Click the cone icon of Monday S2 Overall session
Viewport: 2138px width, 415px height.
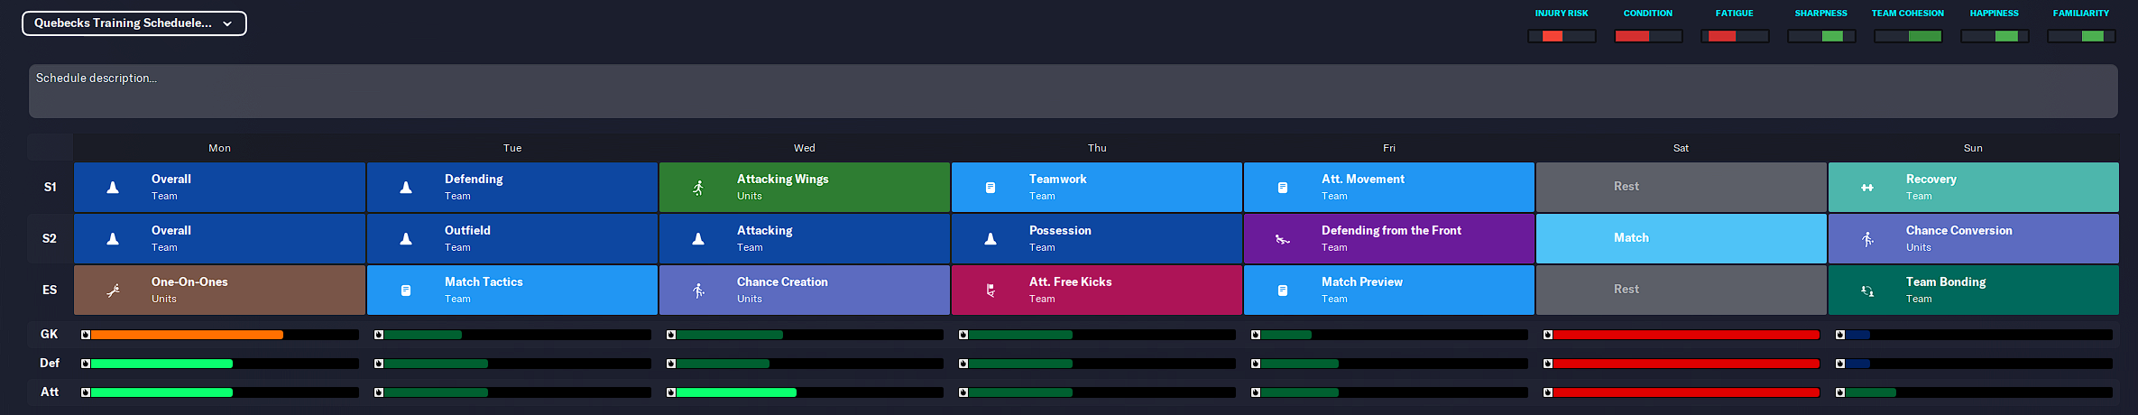[x=113, y=239]
